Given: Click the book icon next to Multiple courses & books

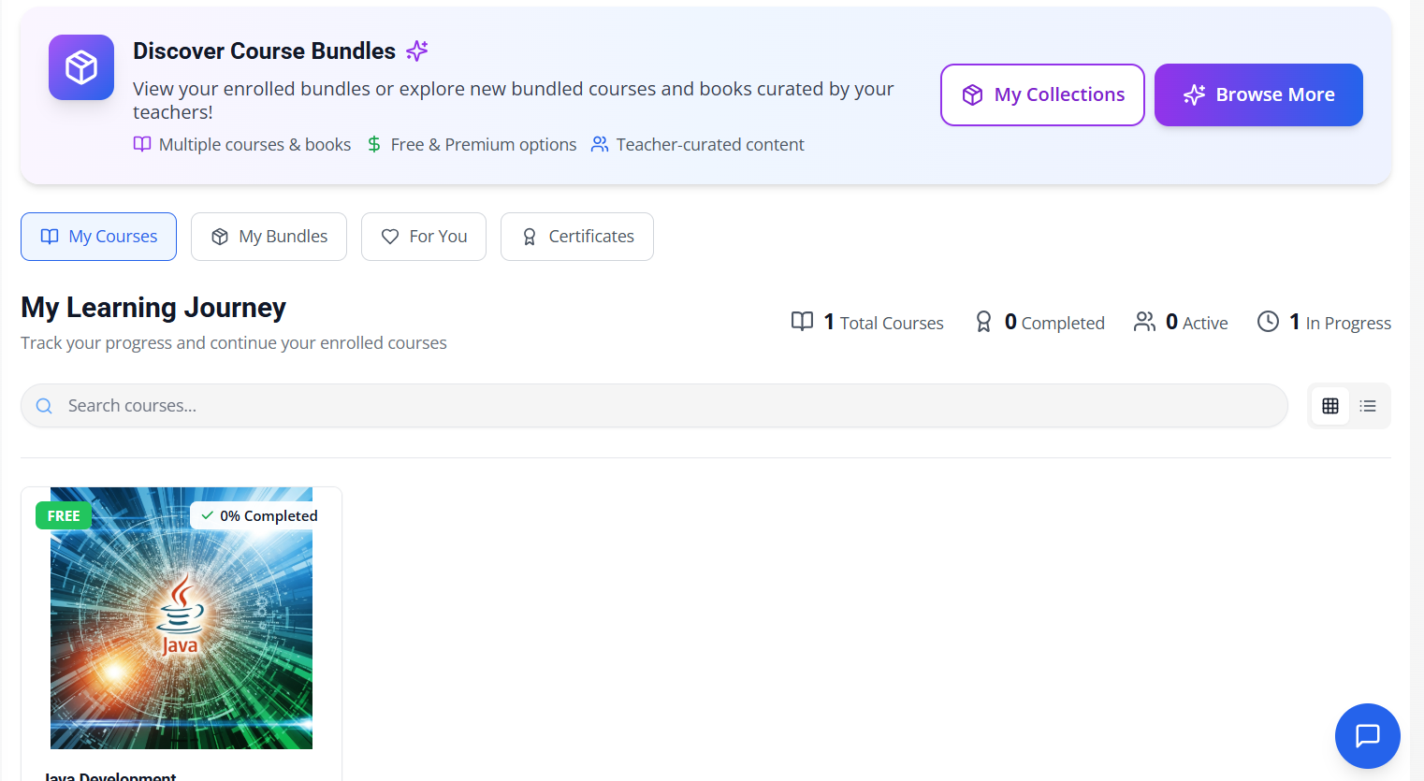Looking at the screenshot, I should point(141,144).
